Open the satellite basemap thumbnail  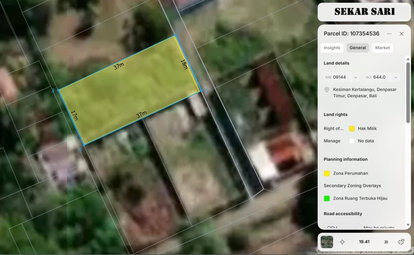pos(327,242)
